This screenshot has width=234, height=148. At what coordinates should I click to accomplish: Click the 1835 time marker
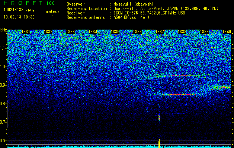pos(115,32)
